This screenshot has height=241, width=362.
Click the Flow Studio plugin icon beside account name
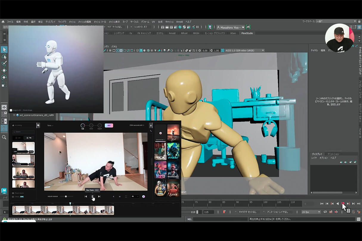click(x=248, y=27)
